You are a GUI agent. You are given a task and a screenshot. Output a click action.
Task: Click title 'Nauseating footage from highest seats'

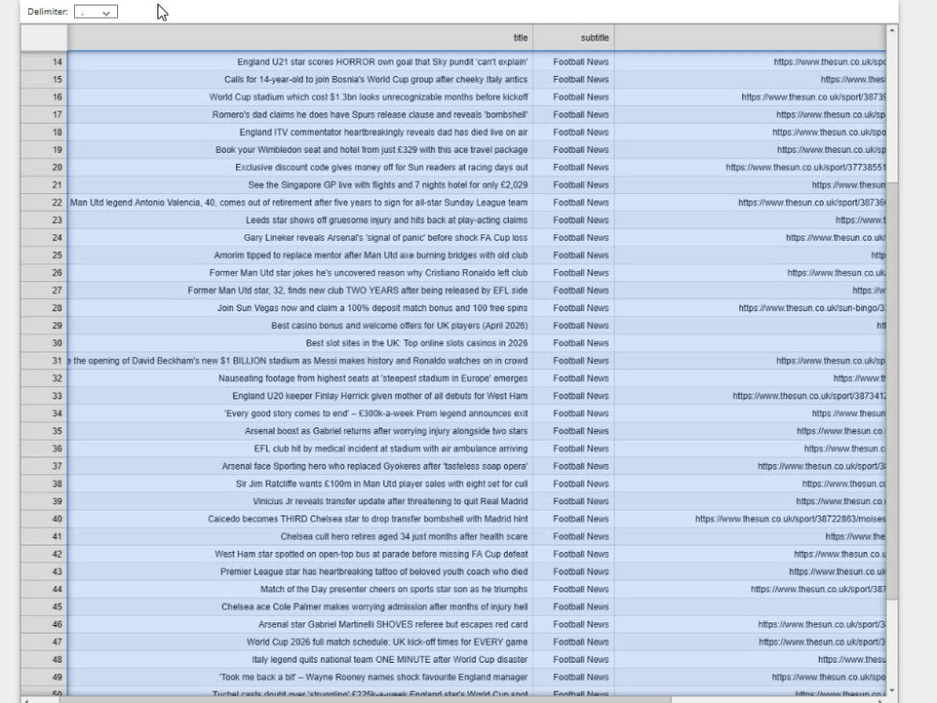(373, 379)
